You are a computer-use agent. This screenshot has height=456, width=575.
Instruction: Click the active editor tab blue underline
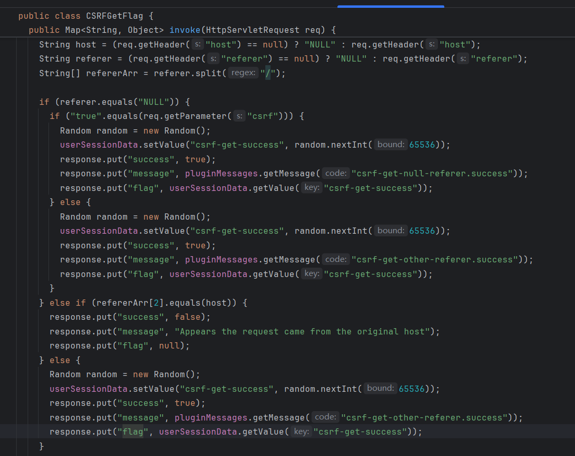[390, 6]
